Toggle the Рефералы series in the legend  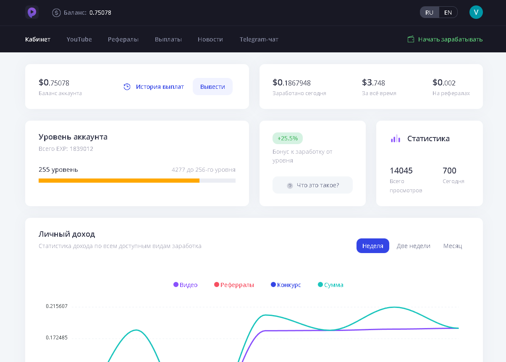(234, 285)
